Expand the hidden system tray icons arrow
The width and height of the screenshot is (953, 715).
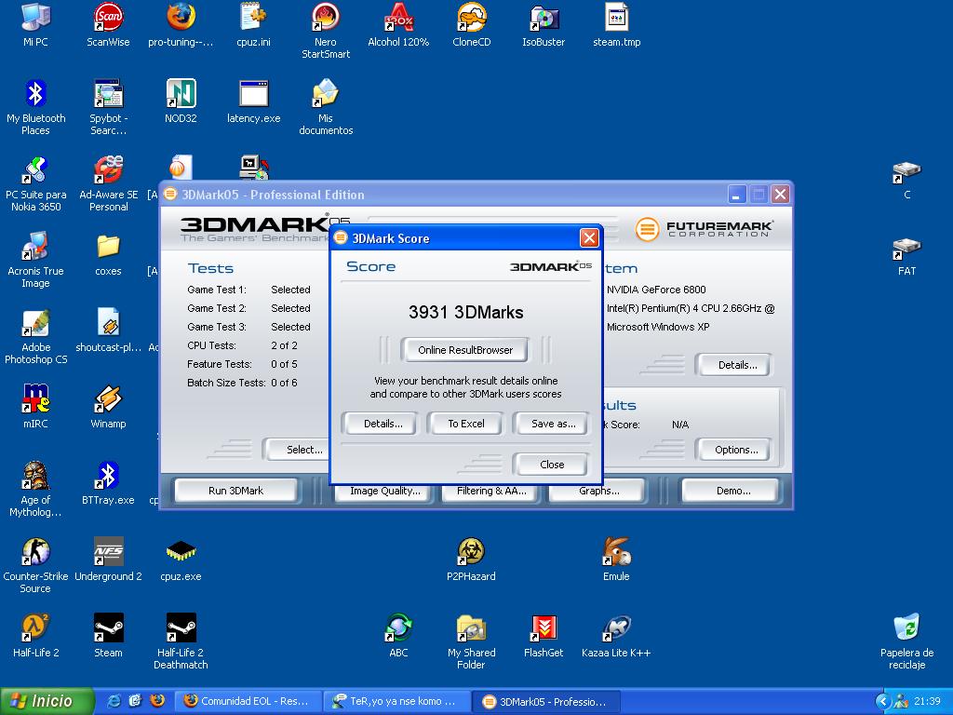pyautogui.click(x=883, y=701)
